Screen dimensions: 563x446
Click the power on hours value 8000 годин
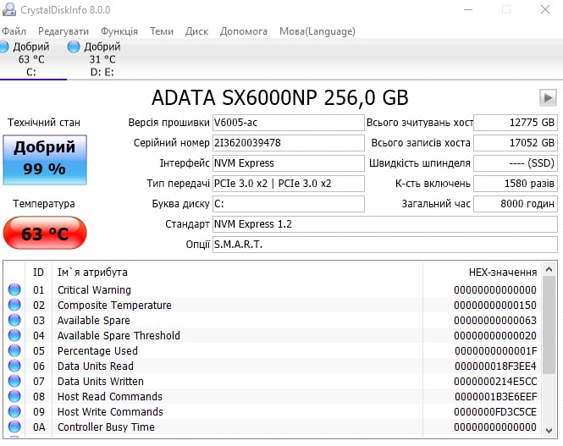pyautogui.click(x=516, y=204)
